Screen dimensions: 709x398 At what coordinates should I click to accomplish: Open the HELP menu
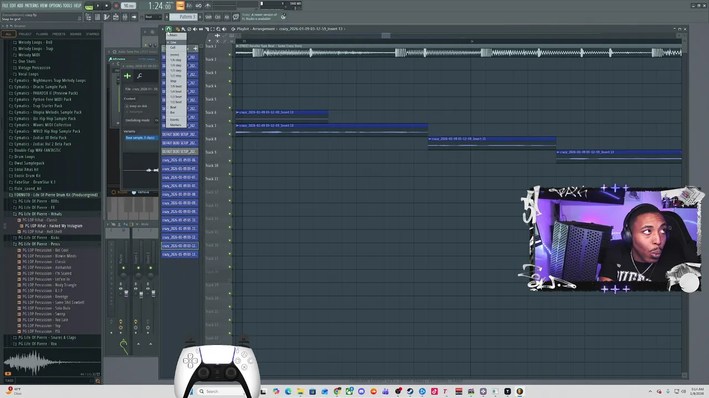click(x=78, y=6)
